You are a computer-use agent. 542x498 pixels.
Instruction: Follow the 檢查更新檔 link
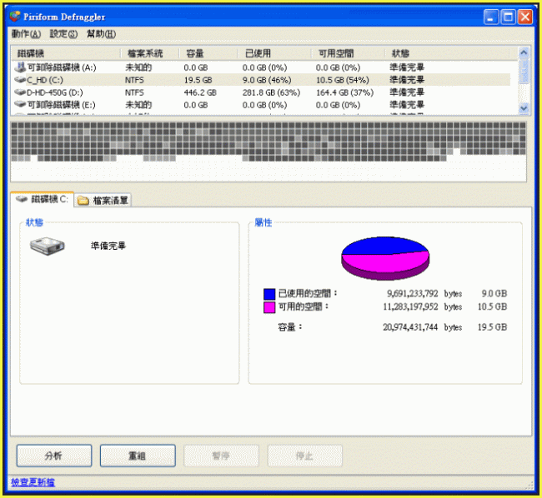(x=33, y=482)
